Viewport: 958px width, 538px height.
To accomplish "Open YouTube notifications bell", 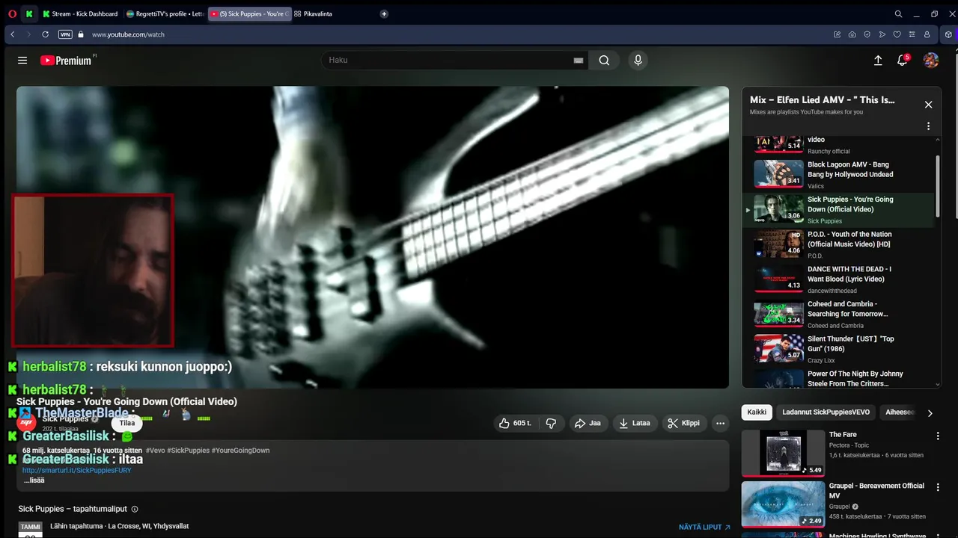I will point(903,61).
